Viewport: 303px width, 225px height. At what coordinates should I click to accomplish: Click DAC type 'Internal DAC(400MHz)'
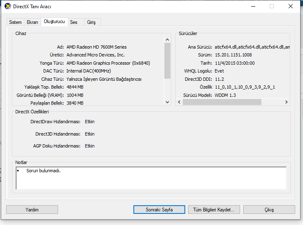pos(89,71)
